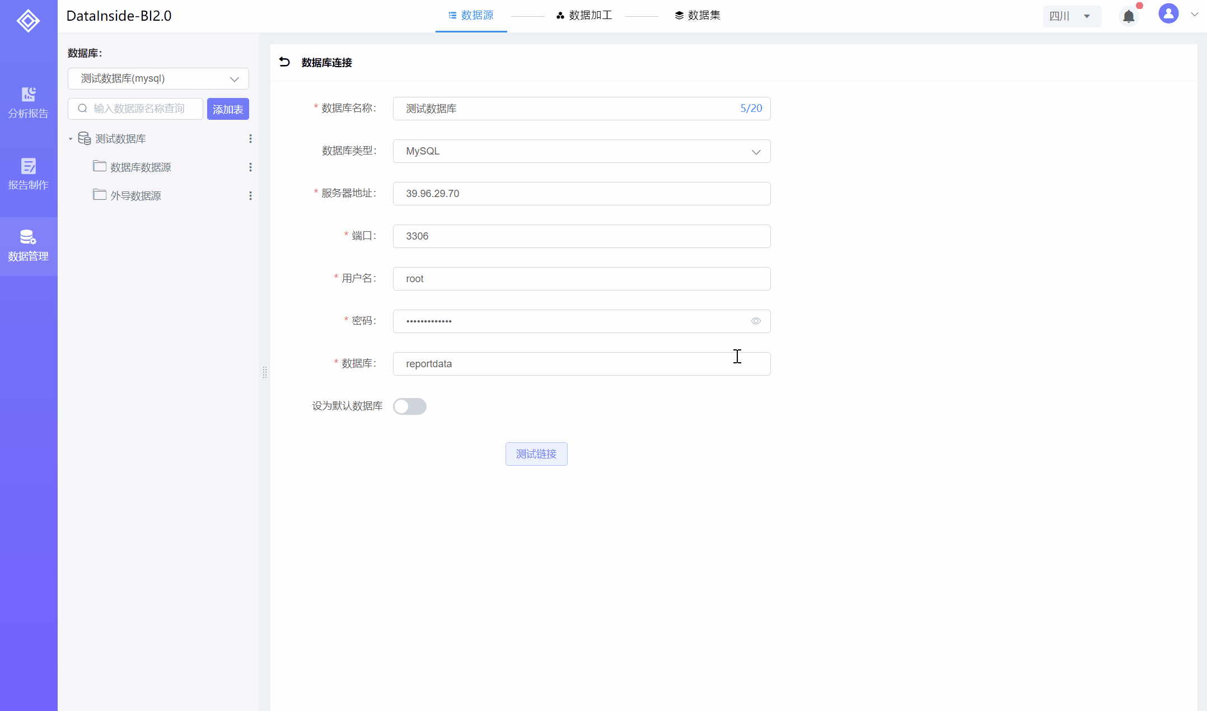Select the 测试数据库 tree item
The image size is (1207, 711).
(120, 139)
